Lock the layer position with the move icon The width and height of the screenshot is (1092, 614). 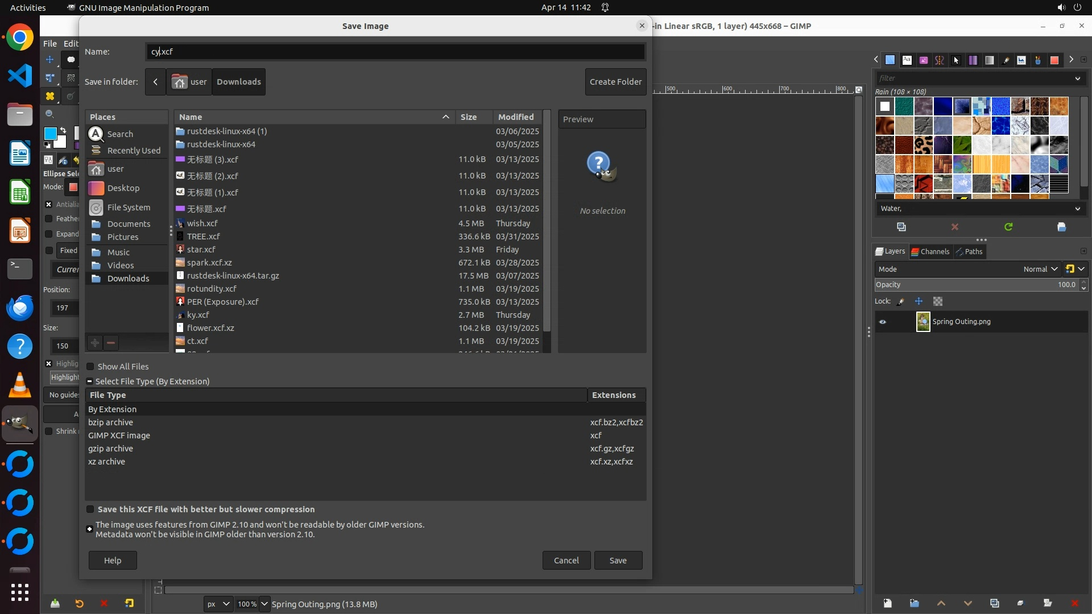tap(919, 301)
